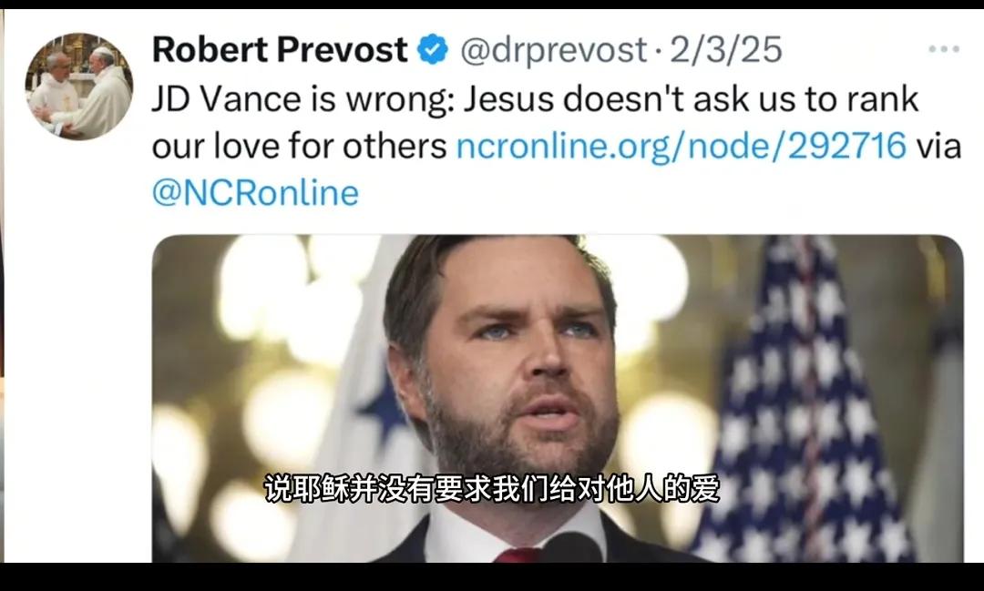Viewport: 984px width, 591px height.
Task: Click the tweet text "JD Vance is wrong"
Action: point(302,99)
